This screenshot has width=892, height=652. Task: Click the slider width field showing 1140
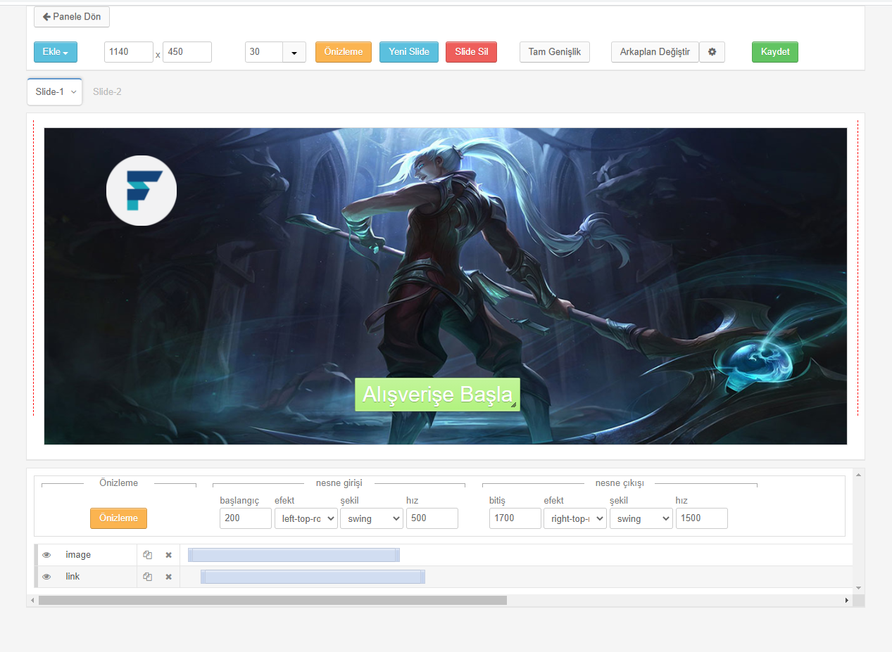tap(129, 52)
